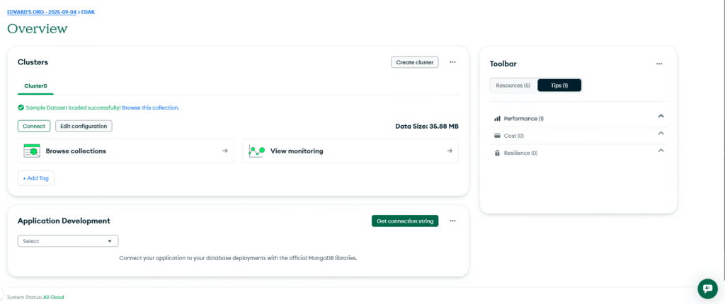Click the + Add Tag button
The image size is (725, 304).
[x=36, y=178]
